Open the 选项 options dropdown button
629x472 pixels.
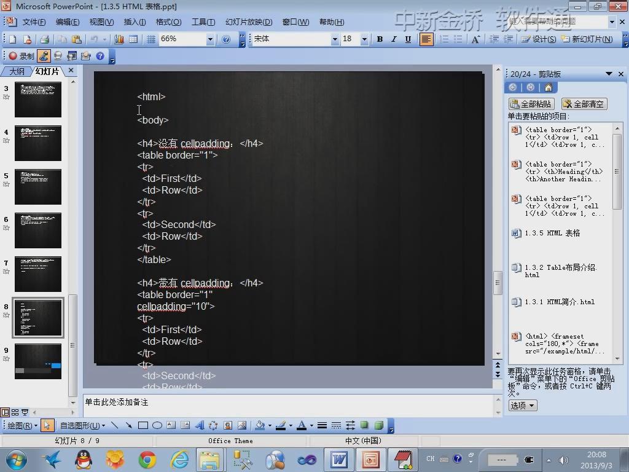coord(523,406)
